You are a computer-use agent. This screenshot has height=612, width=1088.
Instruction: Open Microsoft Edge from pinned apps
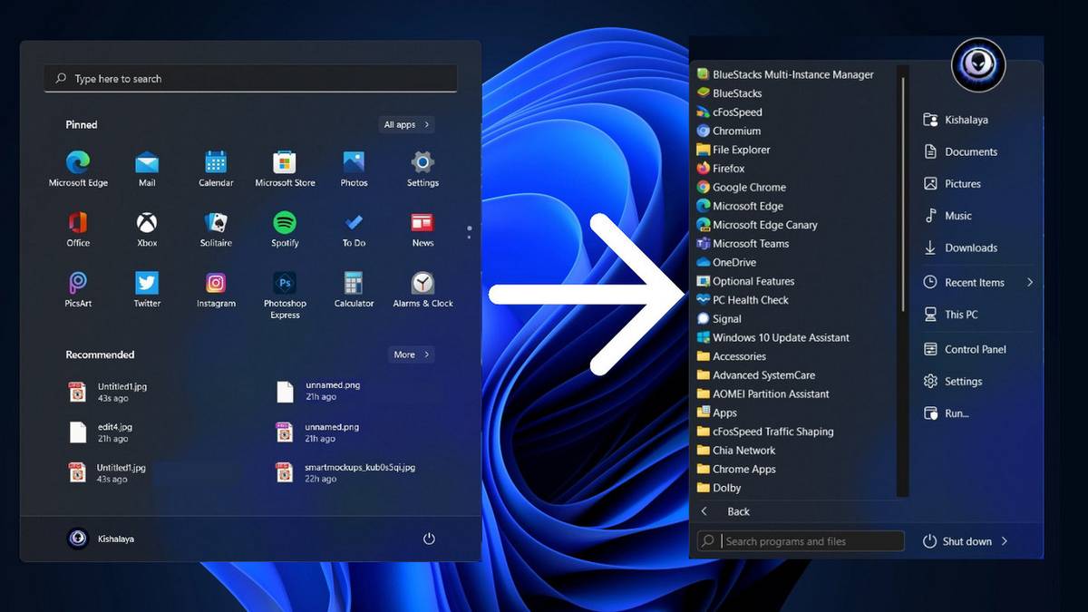78,164
